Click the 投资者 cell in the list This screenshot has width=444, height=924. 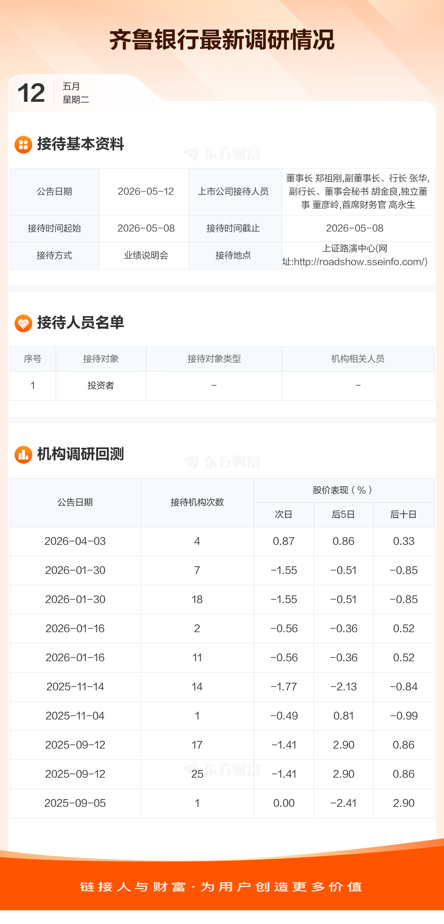101,386
